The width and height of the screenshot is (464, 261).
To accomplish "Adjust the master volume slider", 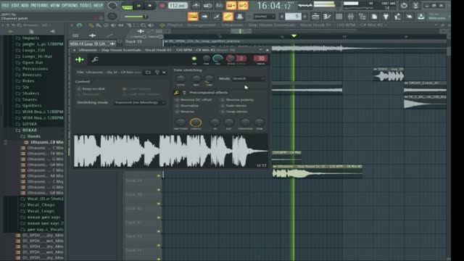I will pos(136,17).
